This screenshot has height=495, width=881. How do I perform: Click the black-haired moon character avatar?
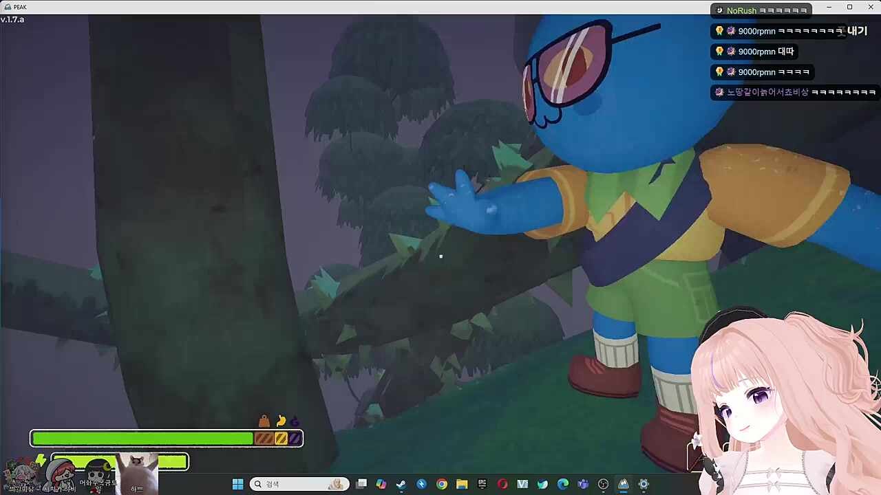98,474
